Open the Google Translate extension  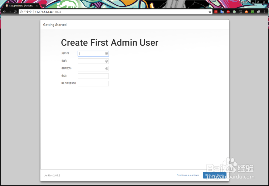pyautogui.click(x=222, y=12)
